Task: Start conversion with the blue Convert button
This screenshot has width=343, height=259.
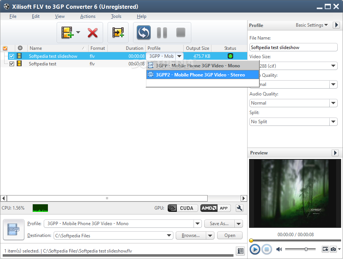Action: point(143,32)
